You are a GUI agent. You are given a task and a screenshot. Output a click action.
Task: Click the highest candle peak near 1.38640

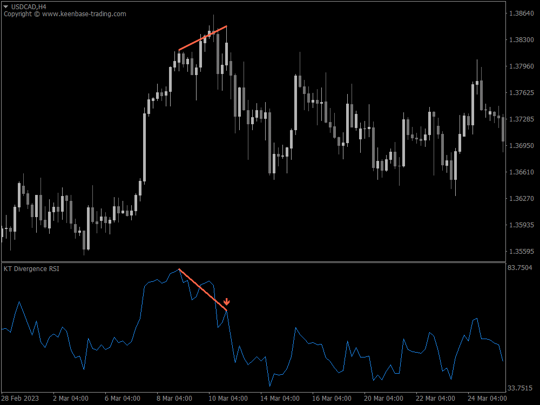(214, 16)
